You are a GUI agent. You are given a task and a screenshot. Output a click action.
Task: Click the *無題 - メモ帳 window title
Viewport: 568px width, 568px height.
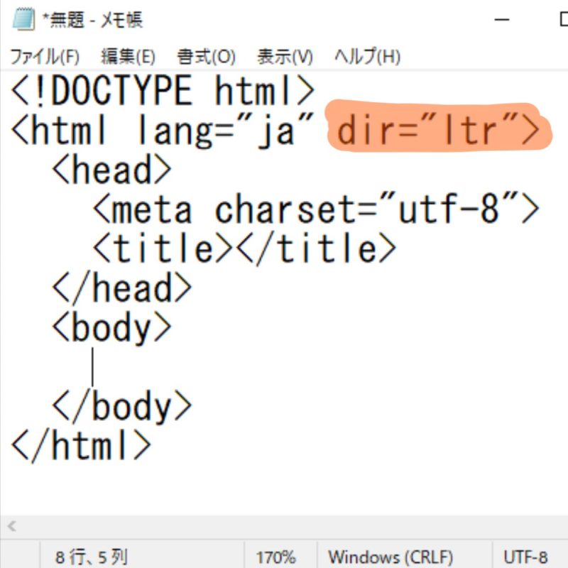coord(93,20)
